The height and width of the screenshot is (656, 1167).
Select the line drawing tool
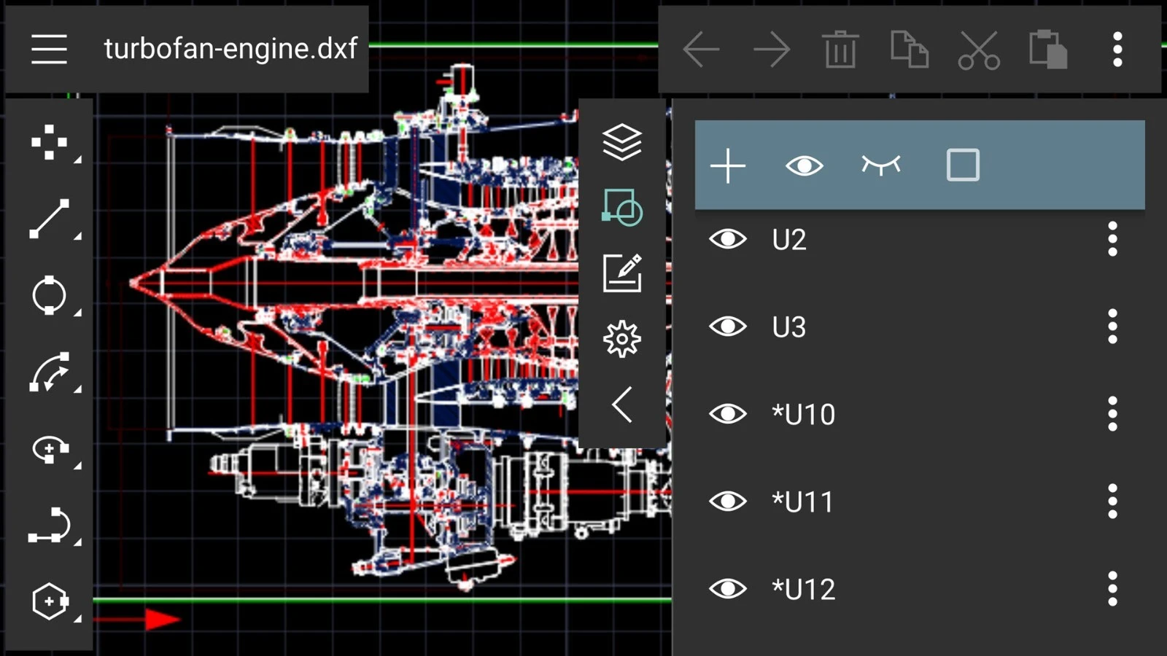[49, 219]
